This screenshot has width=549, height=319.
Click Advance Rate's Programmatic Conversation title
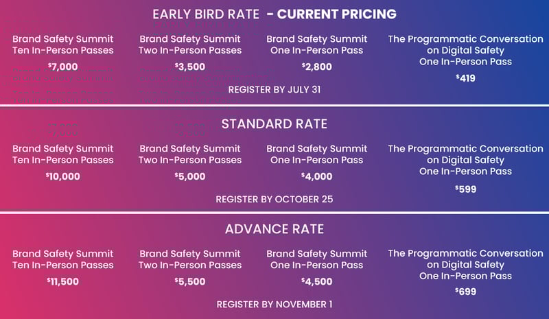[x=465, y=254]
